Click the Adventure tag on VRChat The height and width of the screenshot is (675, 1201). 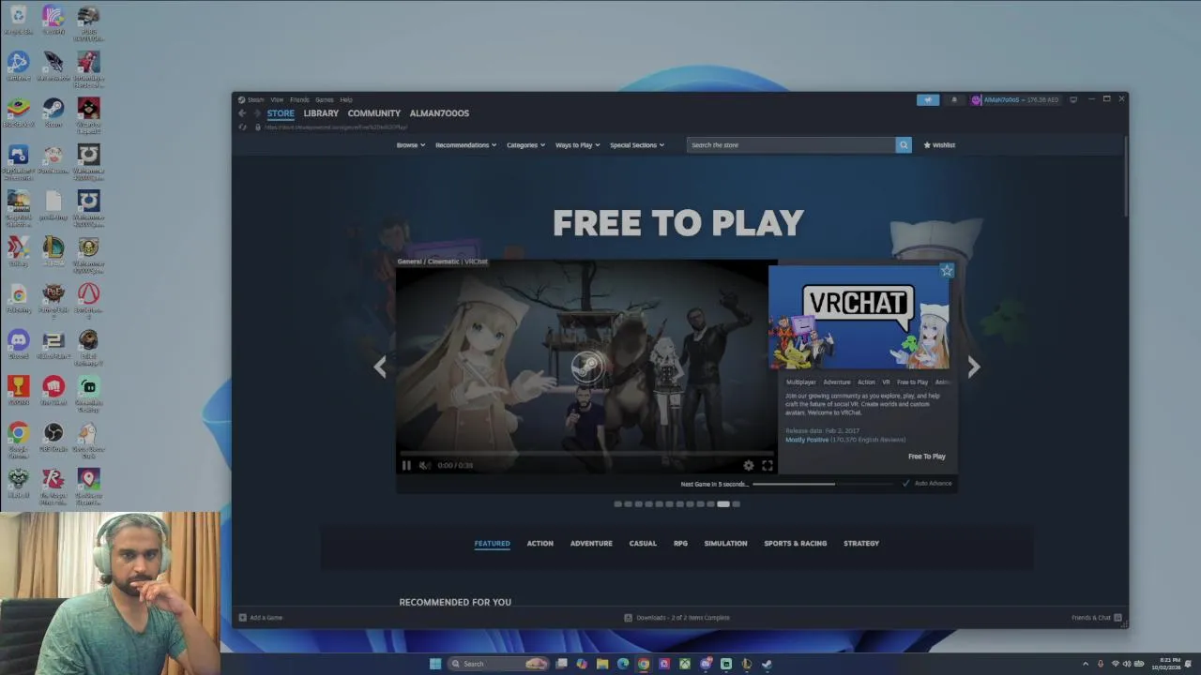pyautogui.click(x=837, y=382)
